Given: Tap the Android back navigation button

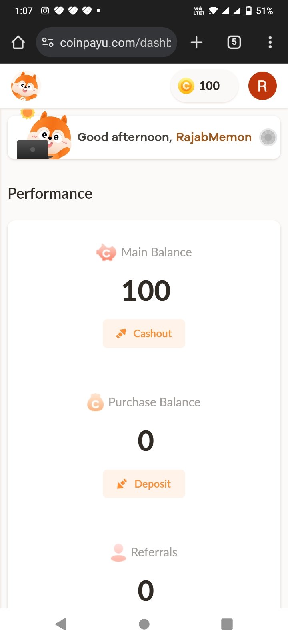Looking at the screenshot, I should click(61, 624).
